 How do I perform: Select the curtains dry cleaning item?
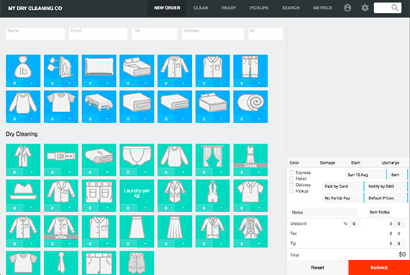[213, 159]
